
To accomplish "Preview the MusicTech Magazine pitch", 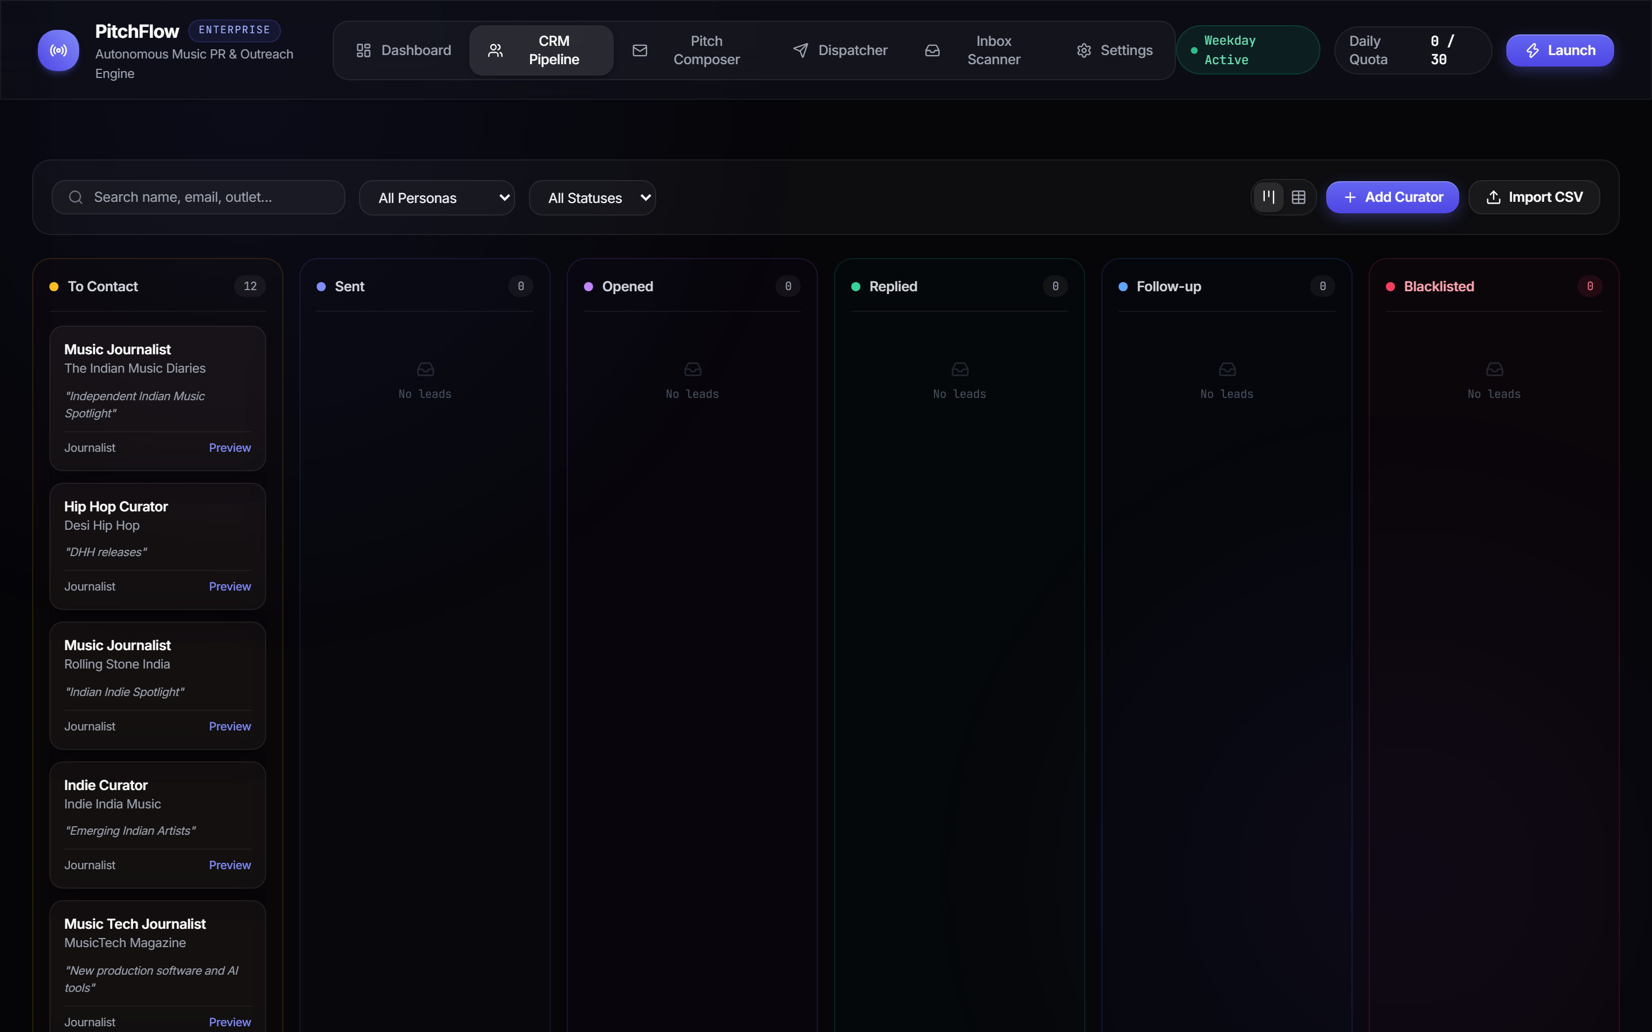I will [229, 1022].
